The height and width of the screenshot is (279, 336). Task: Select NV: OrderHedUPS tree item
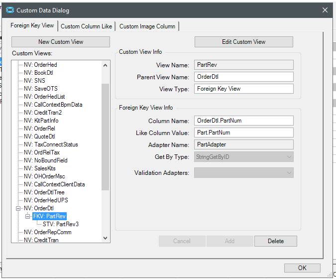click(46, 200)
